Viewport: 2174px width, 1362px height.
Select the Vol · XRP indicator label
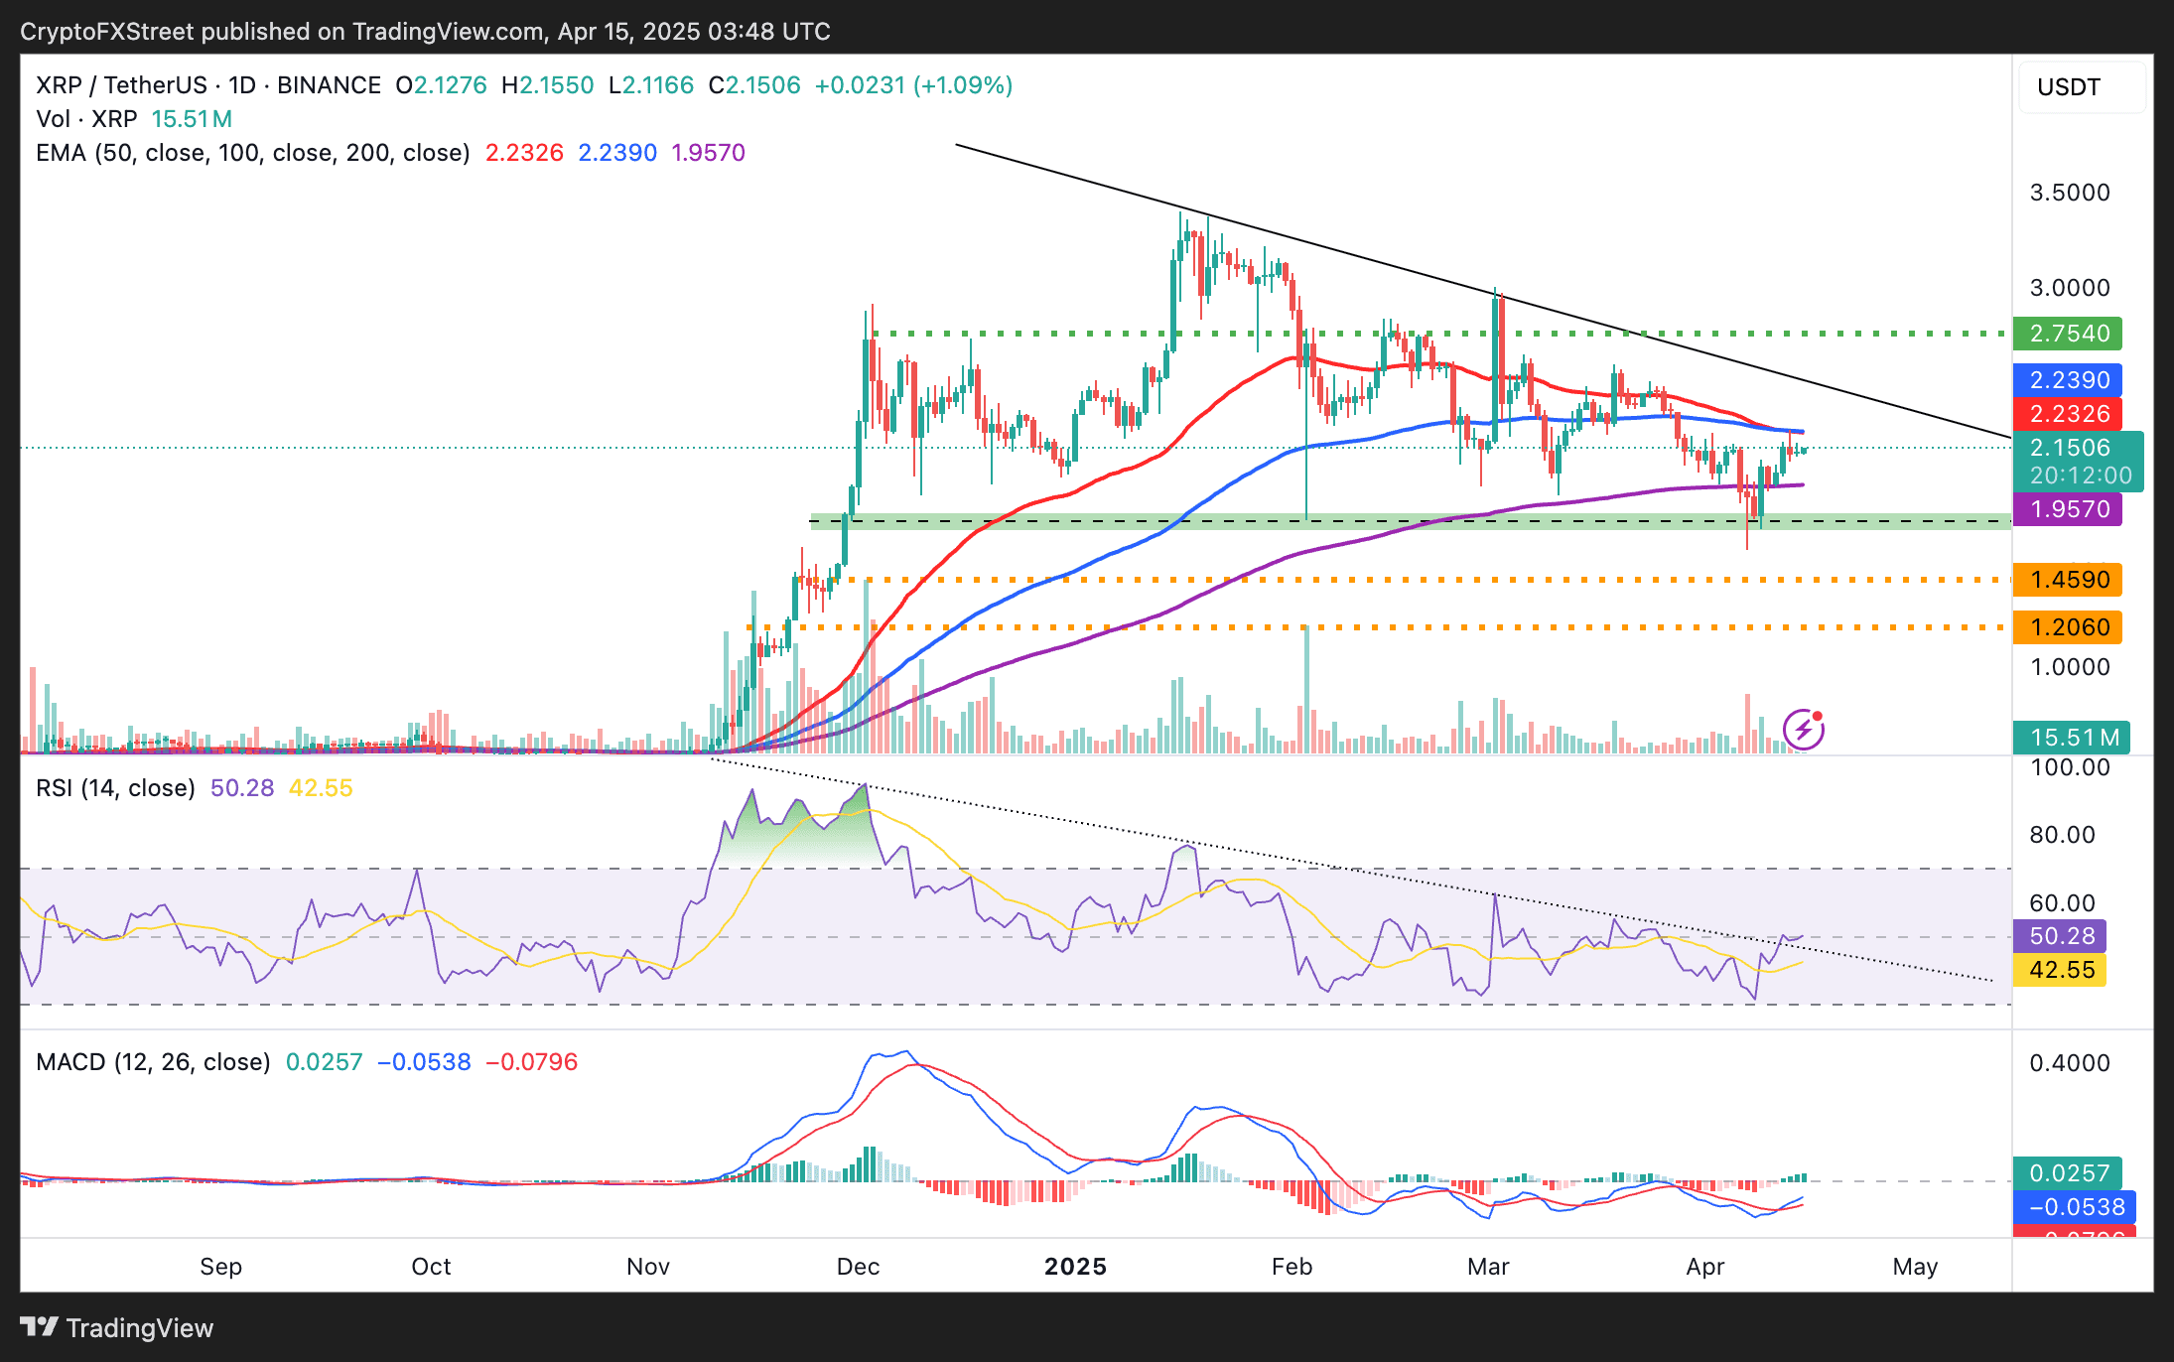[86, 119]
